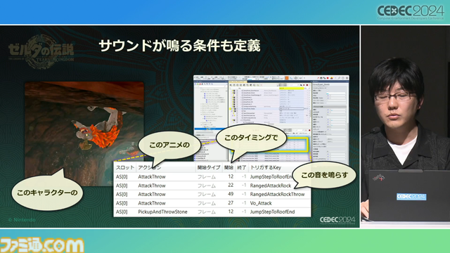The height and width of the screenshot is (253, 450).
Task: Click start frame value 22
Action: pyautogui.click(x=231, y=186)
